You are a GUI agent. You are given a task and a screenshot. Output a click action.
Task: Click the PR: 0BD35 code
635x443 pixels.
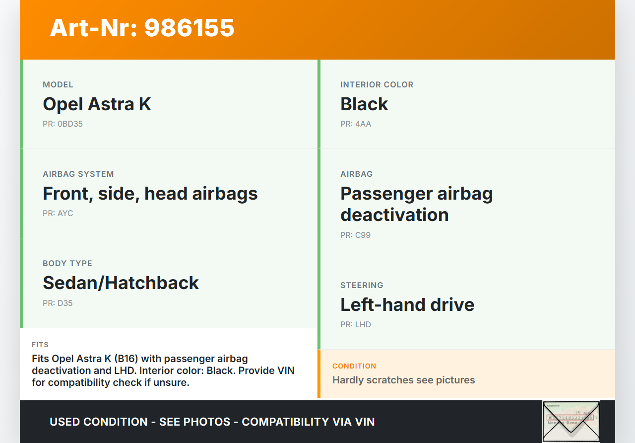tap(63, 124)
